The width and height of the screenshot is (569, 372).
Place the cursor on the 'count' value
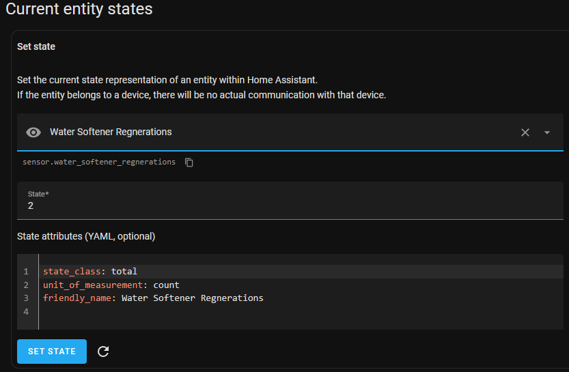point(166,285)
